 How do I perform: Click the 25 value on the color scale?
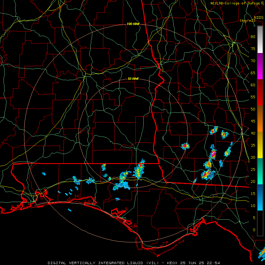click(253, 170)
